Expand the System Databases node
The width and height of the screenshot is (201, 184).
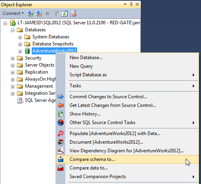[20, 37]
